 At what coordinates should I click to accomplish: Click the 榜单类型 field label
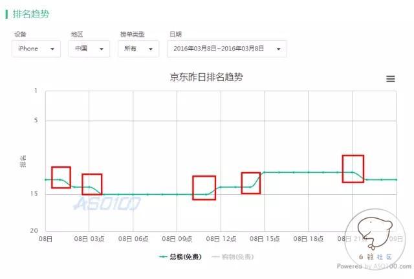(132, 34)
